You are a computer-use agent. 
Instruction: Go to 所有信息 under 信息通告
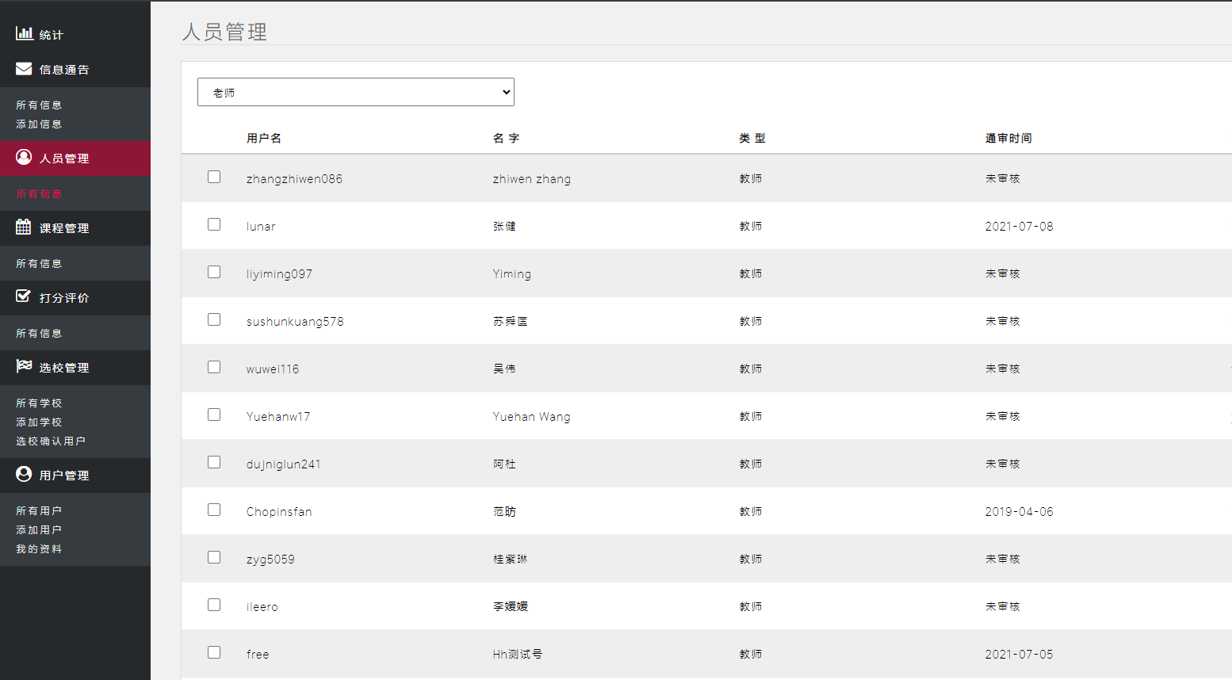pyautogui.click(x=39, y=105)
